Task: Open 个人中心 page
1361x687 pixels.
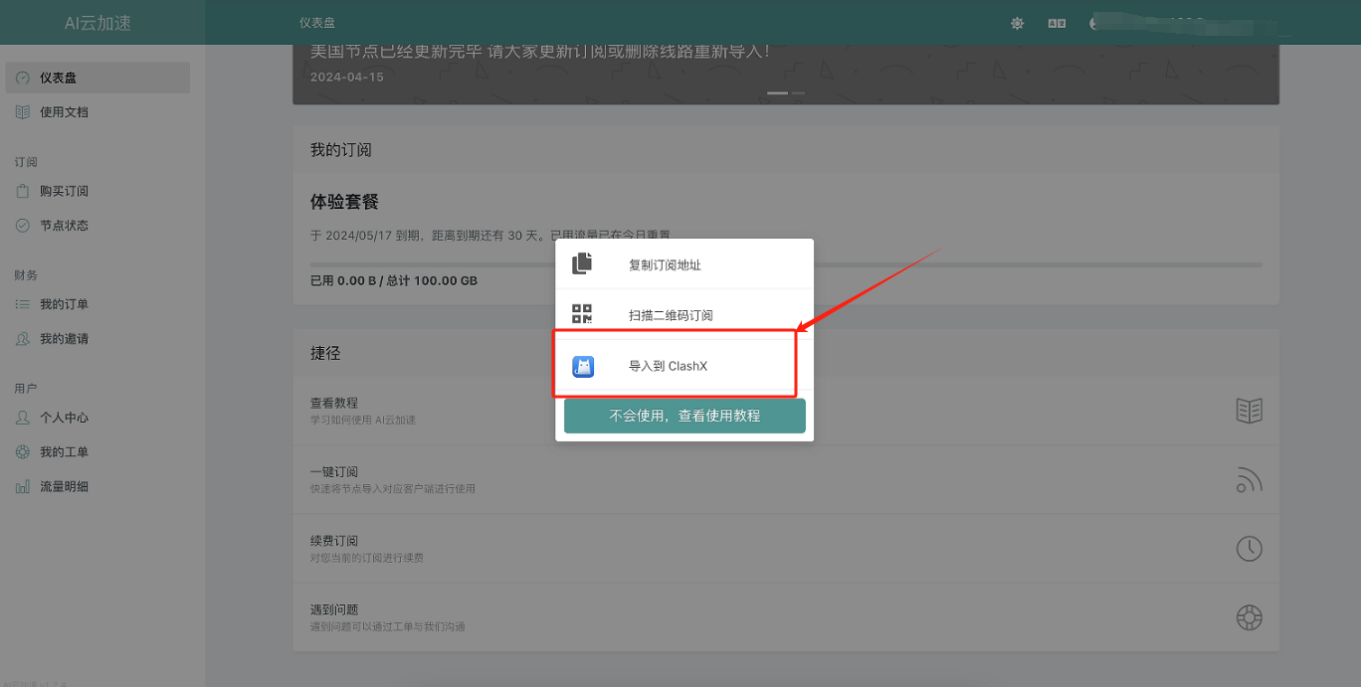Action: pos(97,418)
